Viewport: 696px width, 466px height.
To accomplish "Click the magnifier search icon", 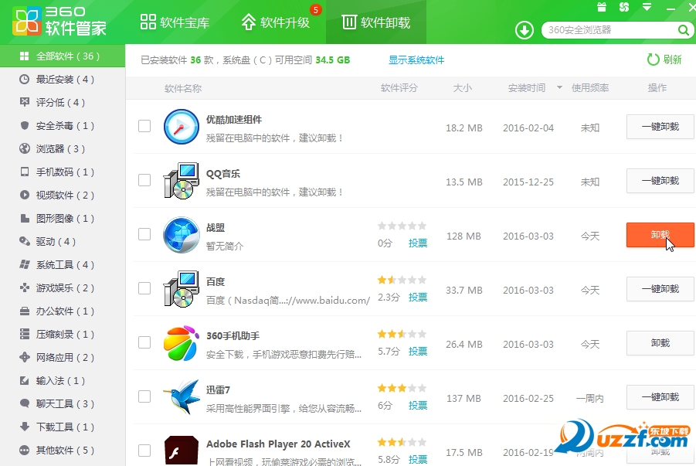I will (x=684, y=30).
